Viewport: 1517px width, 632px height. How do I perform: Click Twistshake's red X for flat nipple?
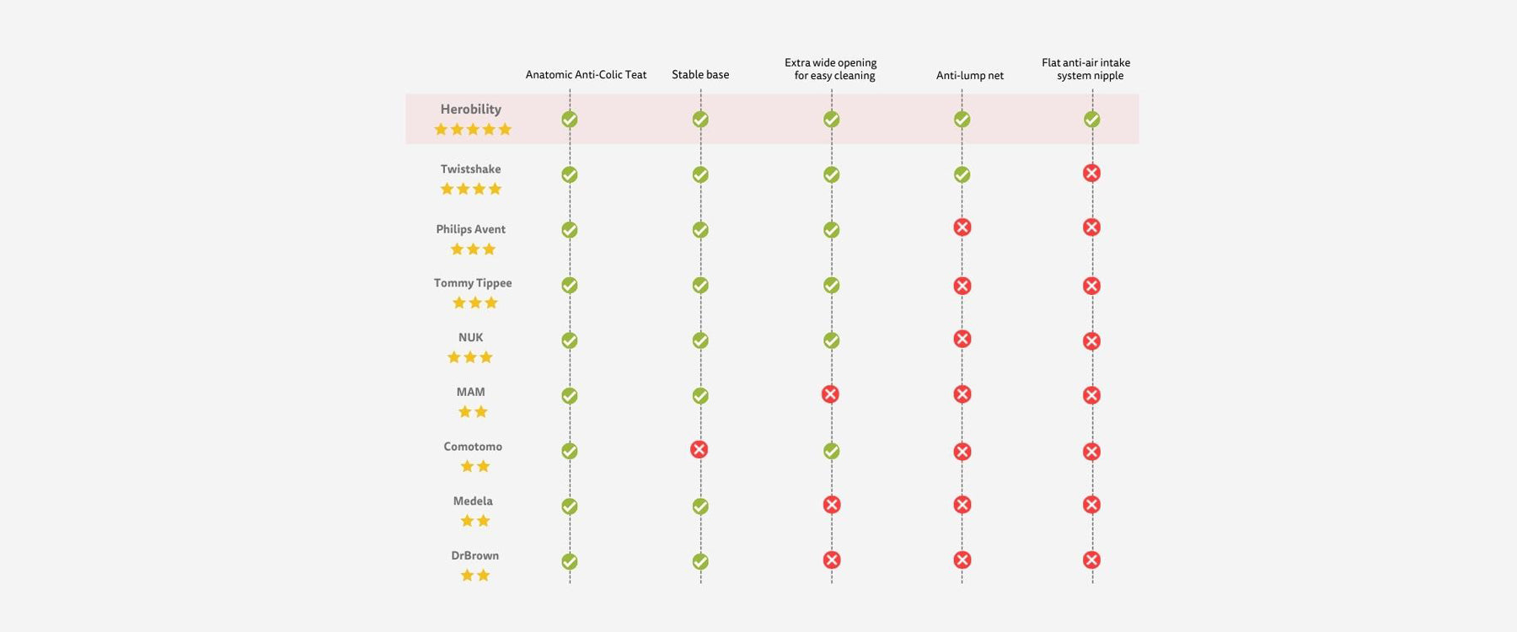pos(1091,173)
